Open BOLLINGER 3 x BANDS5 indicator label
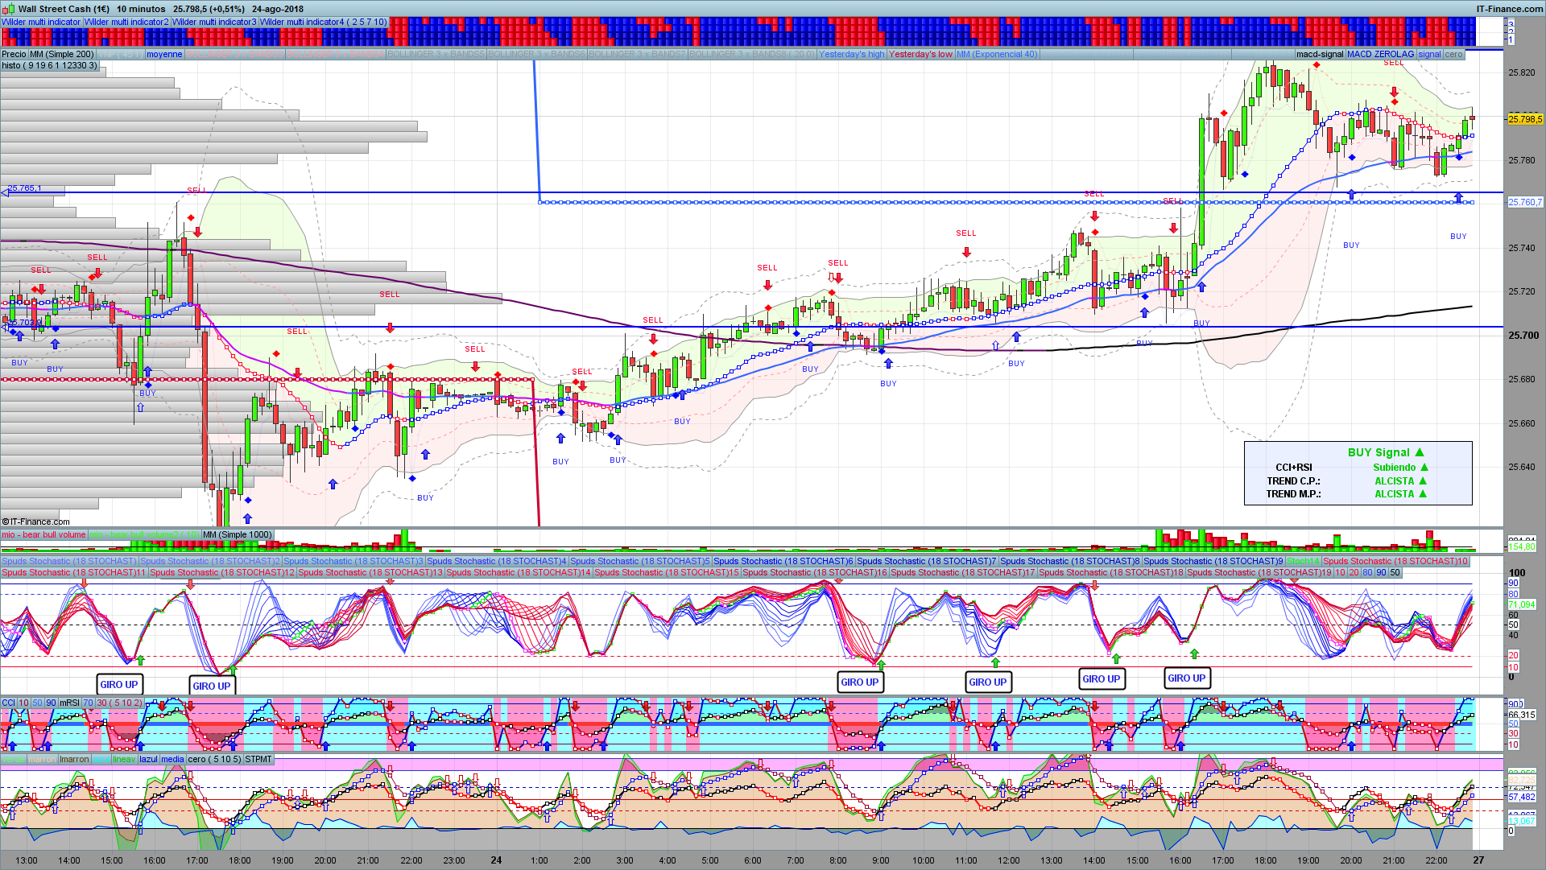The image size is (1546, 870). point(436,54)
